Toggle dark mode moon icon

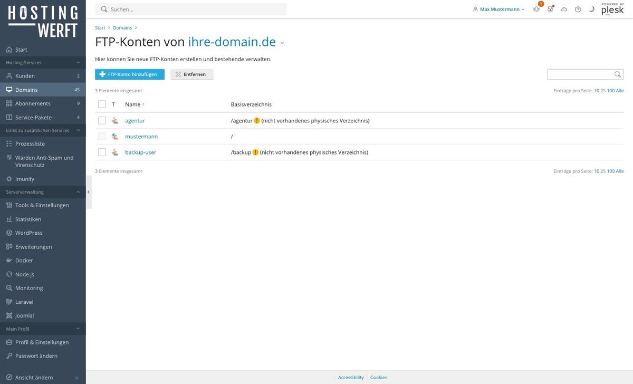[591, 9]
